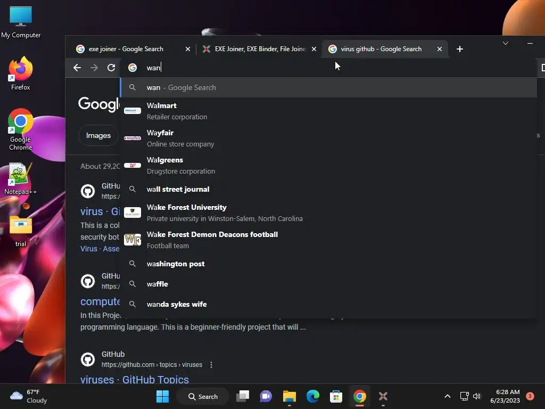The image size is (545, 409).
Task: Close the 'EXE Joiner, EXE Binder' tab
Action: pos(314,49)
